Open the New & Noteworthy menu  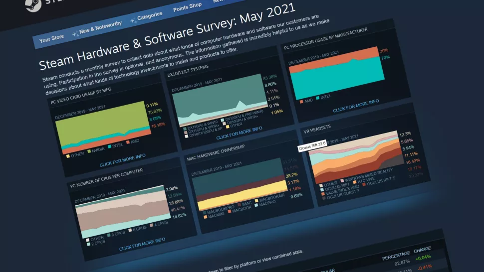click(x=100, y=27)
